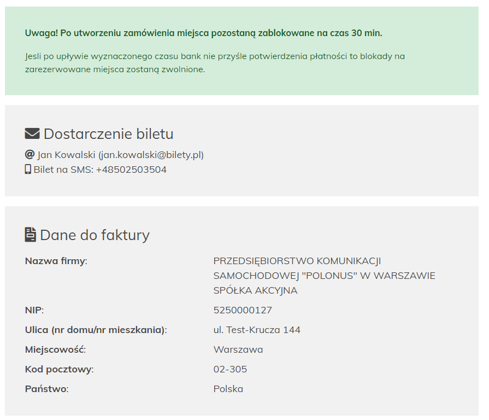Click the NIP number 5250000127
The image size is (489, 420).
coord(243,310)
